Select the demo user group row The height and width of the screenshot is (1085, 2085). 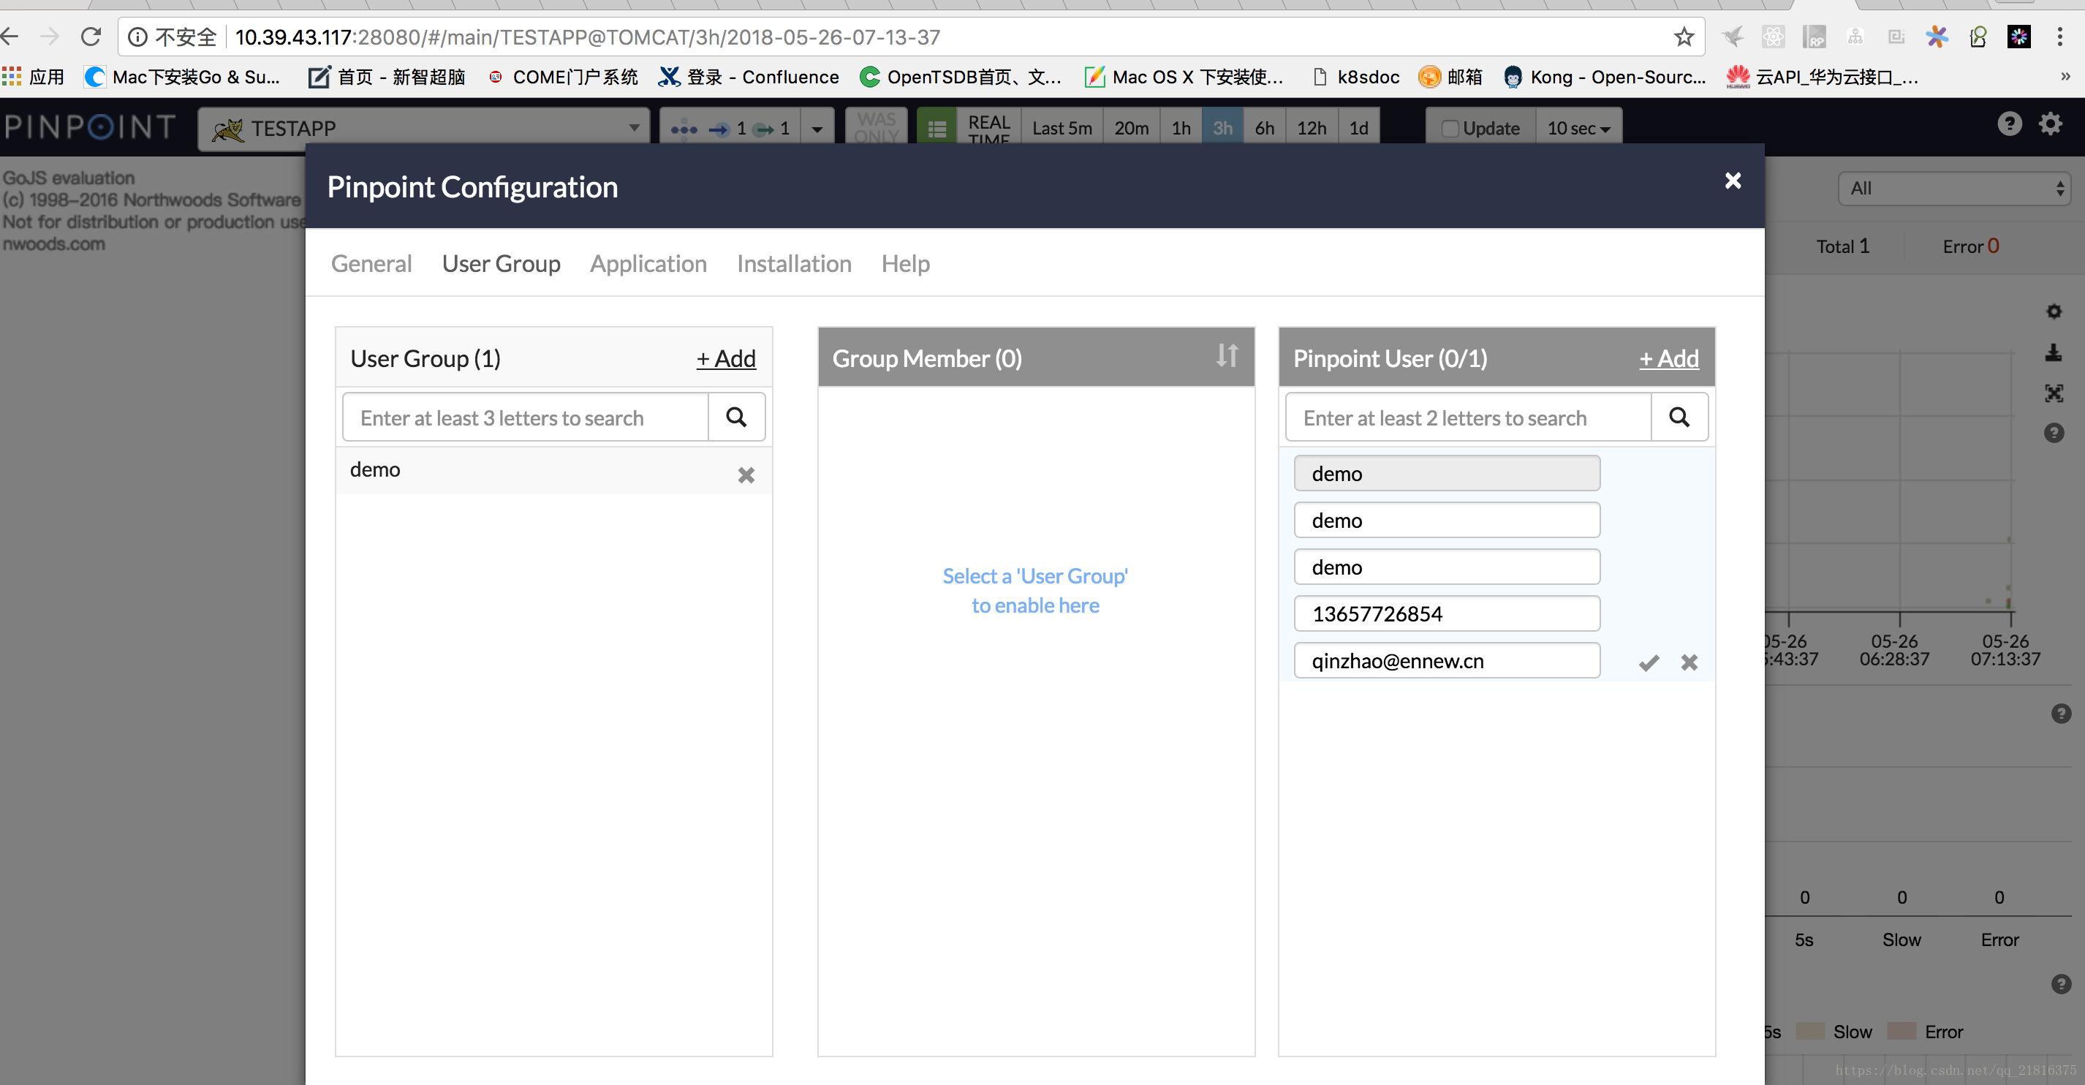[x=553, y=470]
